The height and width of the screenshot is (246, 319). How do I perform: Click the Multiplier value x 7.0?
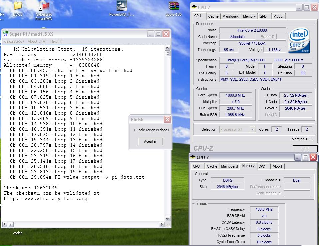[x=235, y=102]
